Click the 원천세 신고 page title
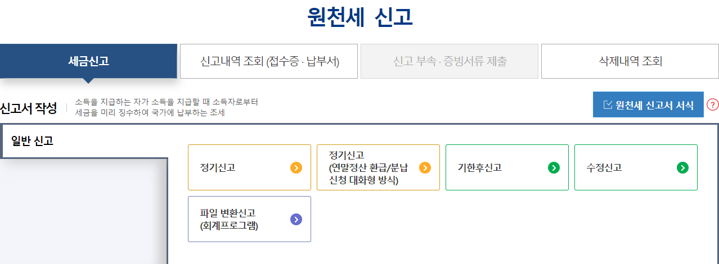 point(360,17)
